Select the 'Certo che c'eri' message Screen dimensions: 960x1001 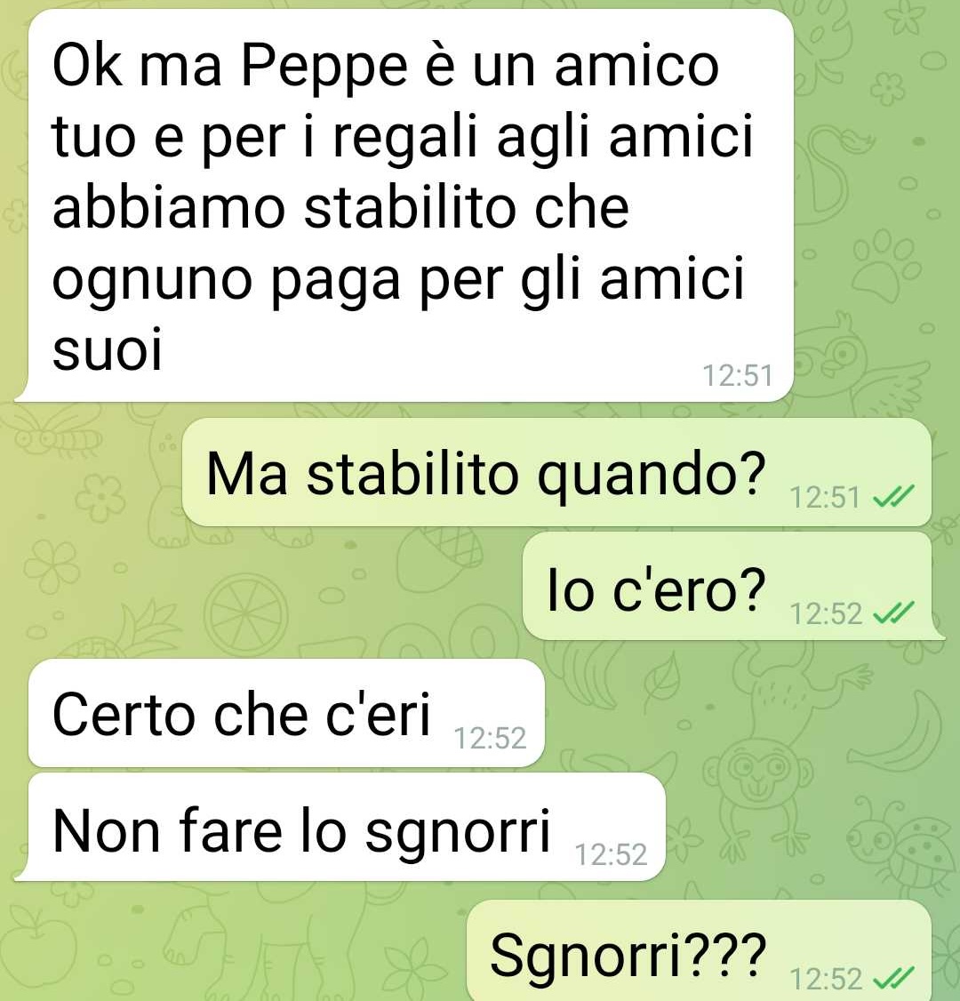(286, 713)
